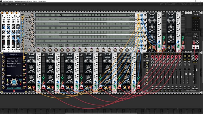Click the first step cell in sequencer row one
Viewport: 203px width, 114px height.
(x=38, y=15)
